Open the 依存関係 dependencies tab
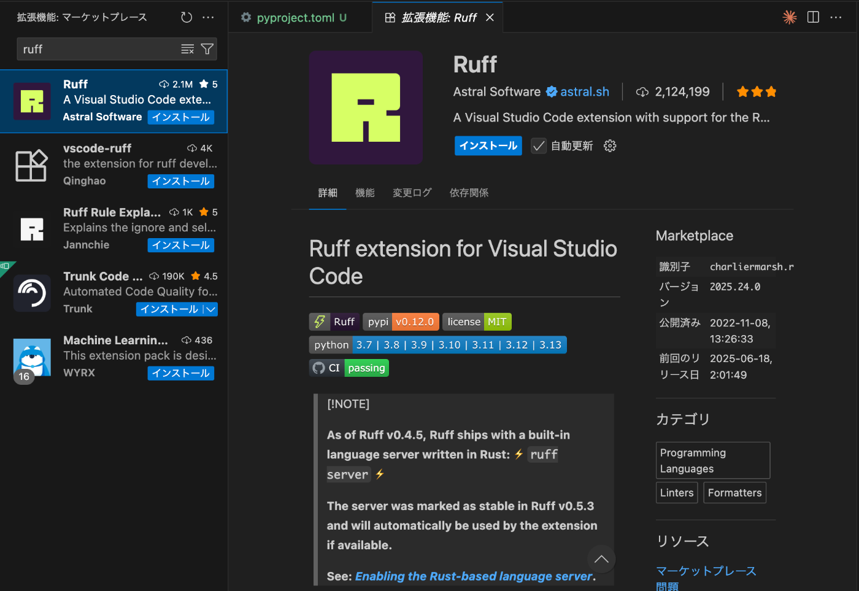The image size is (859, 591). pos(469,193)
